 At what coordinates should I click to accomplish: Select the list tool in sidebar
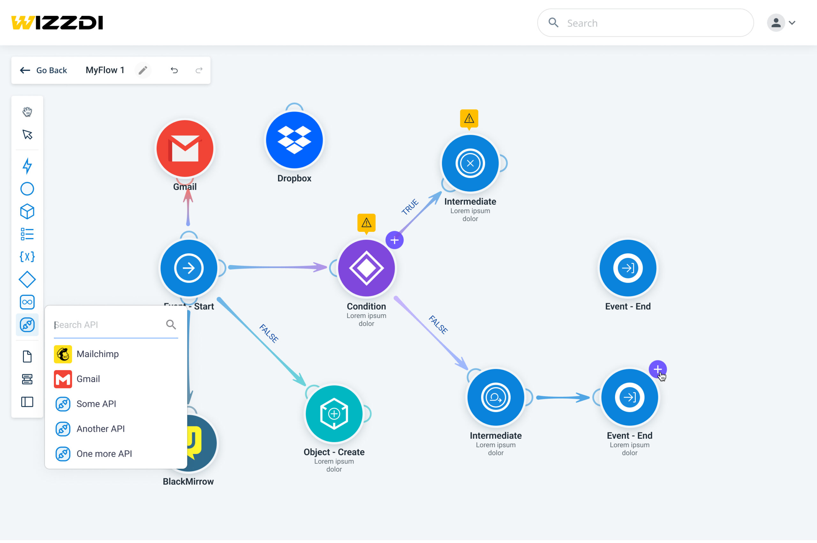tap(27, 234)
